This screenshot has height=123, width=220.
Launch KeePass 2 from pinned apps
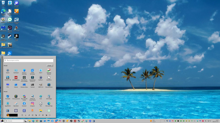coord(41,78)
